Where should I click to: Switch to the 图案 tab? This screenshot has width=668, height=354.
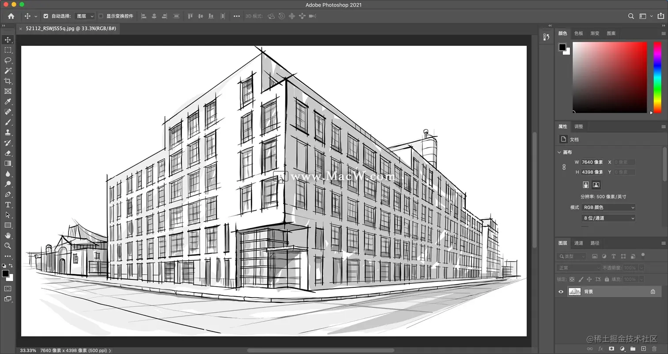pos(611,33)
